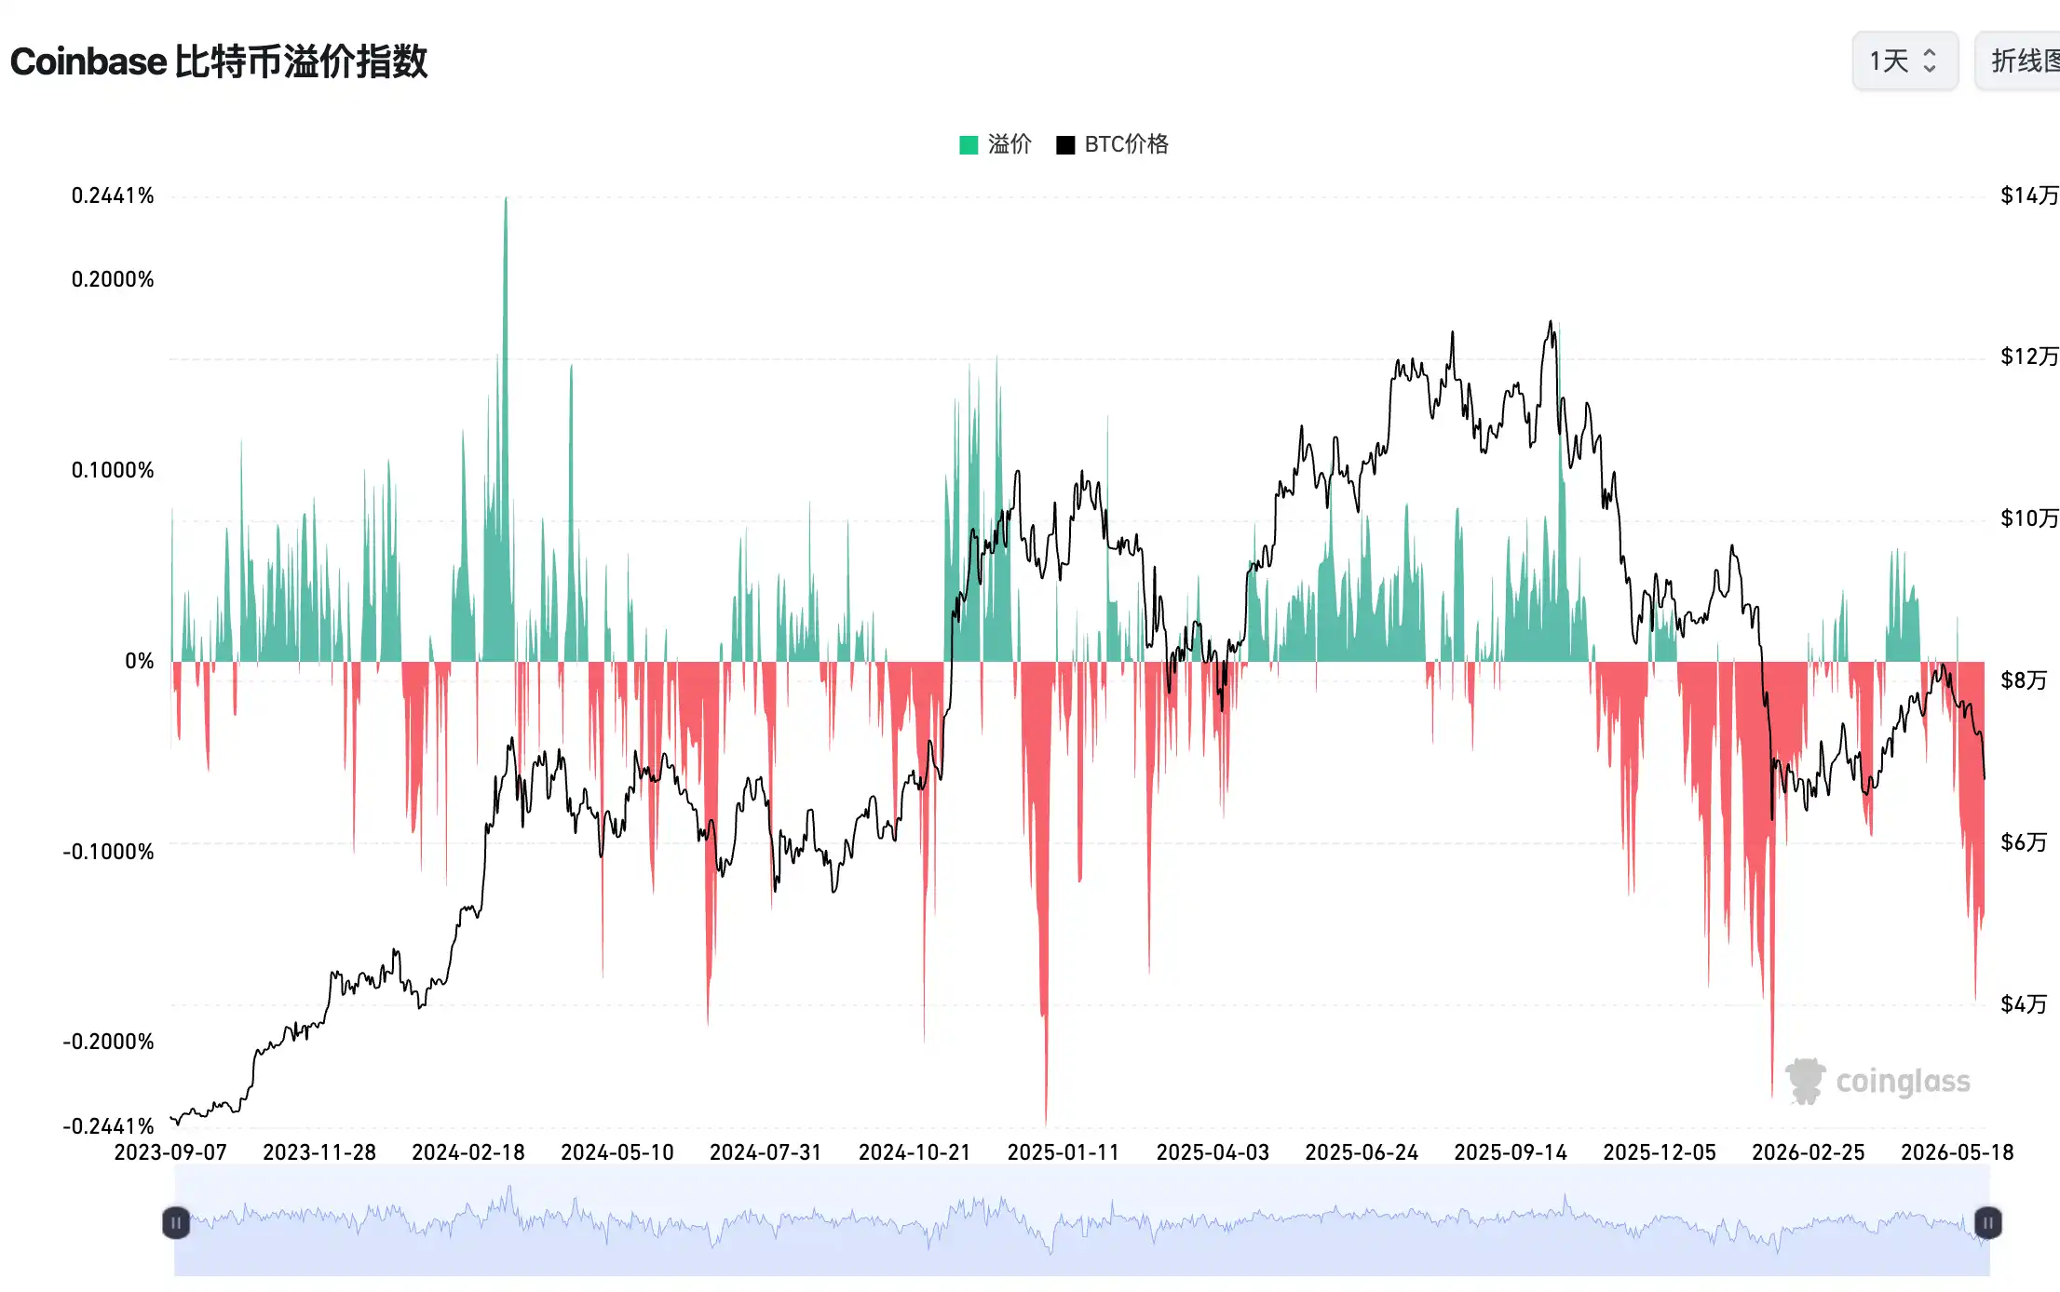Click the black BTC价格 legend color swatch
The width and height of the screenshot is (2060, 1292).
pos(1065,145)
